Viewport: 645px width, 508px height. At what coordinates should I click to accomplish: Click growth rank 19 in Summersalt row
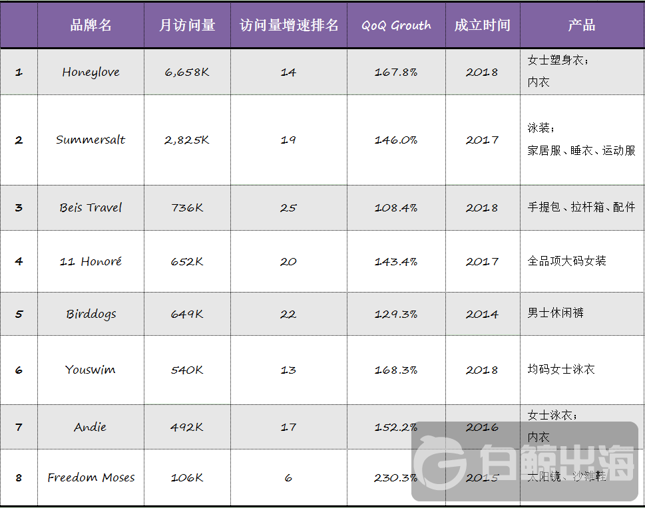tap(288, 140)
